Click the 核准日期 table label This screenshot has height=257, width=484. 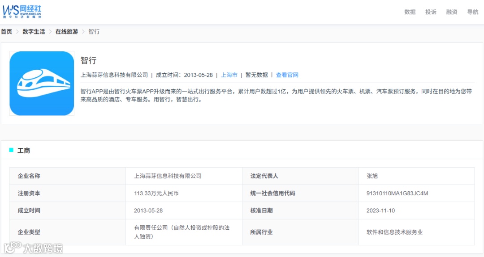click(261, 211)
